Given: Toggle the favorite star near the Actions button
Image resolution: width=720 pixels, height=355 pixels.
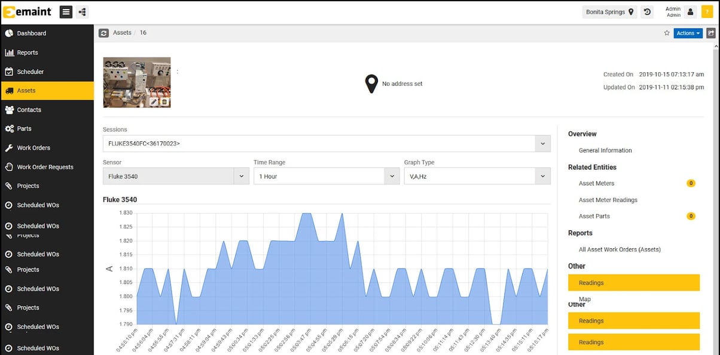Looking at the screenshot, I should pyautogui.click(x=667, y=33).
